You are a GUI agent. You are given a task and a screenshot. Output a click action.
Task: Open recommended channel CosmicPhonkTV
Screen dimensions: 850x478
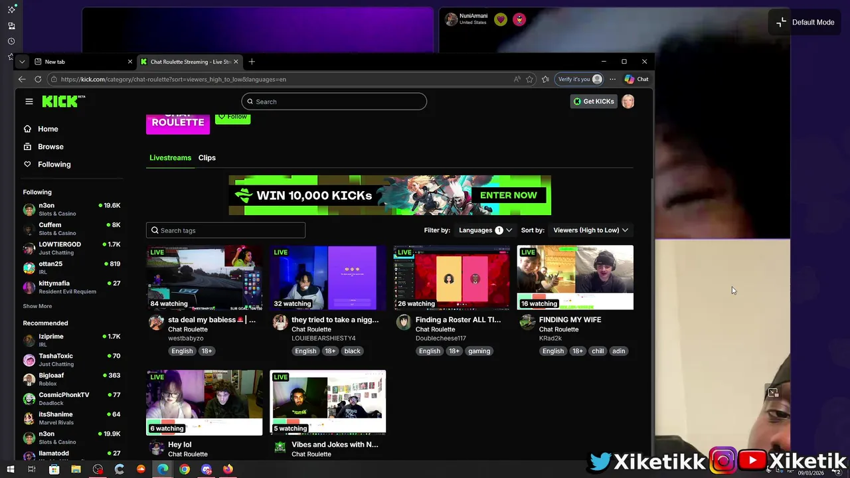click(72, 398)
